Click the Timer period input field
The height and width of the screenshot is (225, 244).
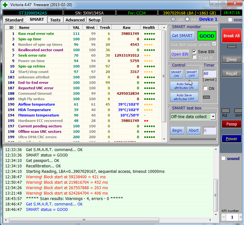pyautogui.click(x=209, y=74)
